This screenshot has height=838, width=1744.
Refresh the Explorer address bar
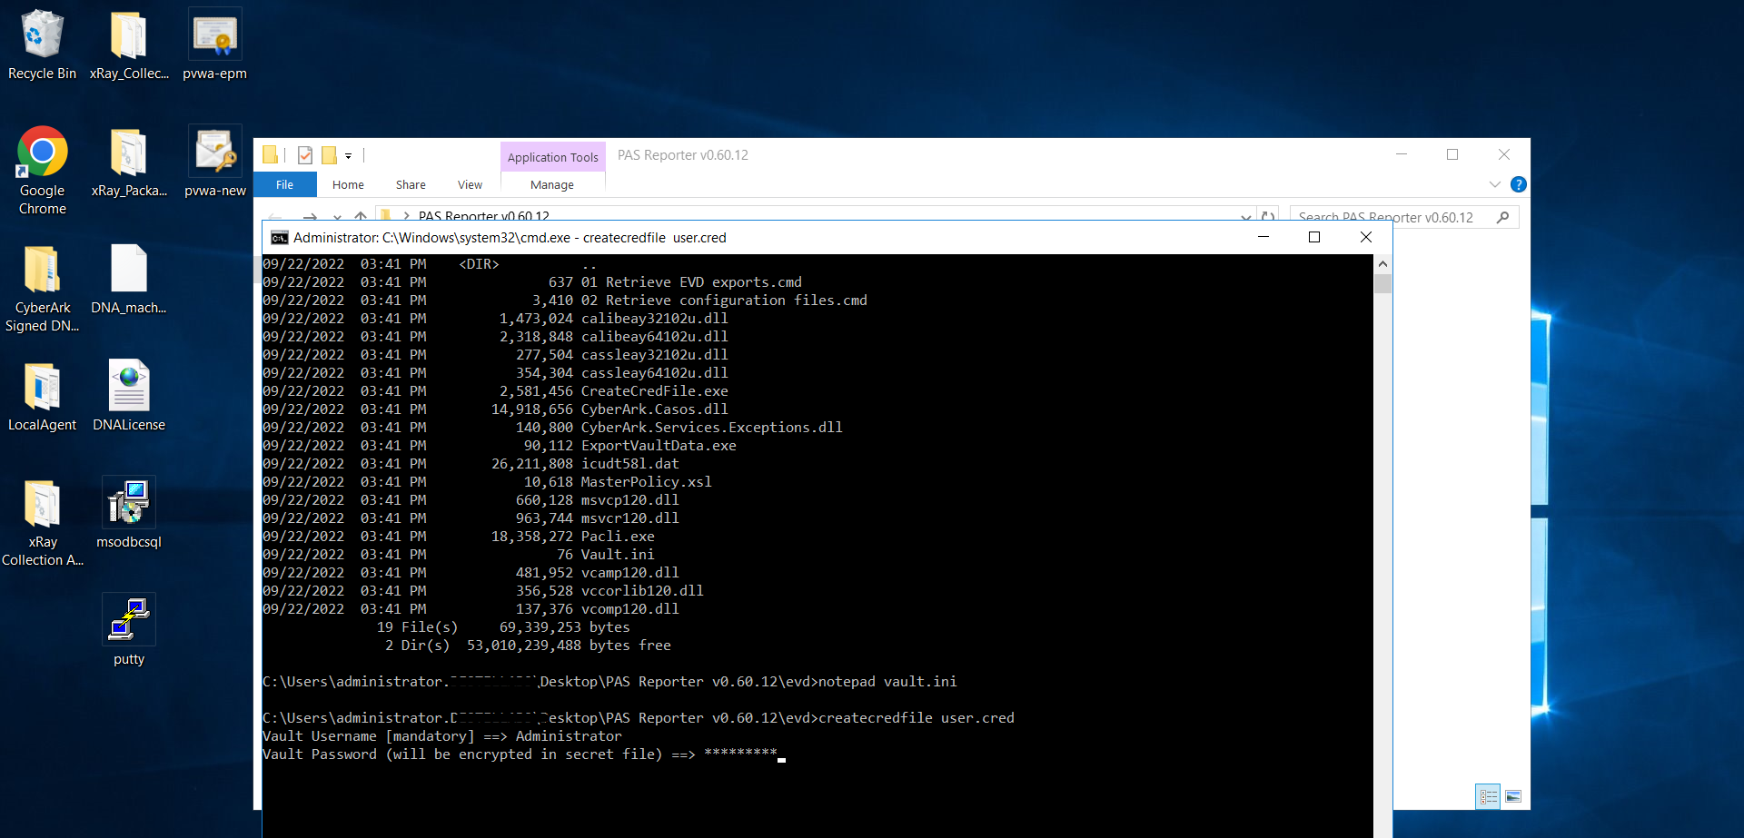[1268, 217]
